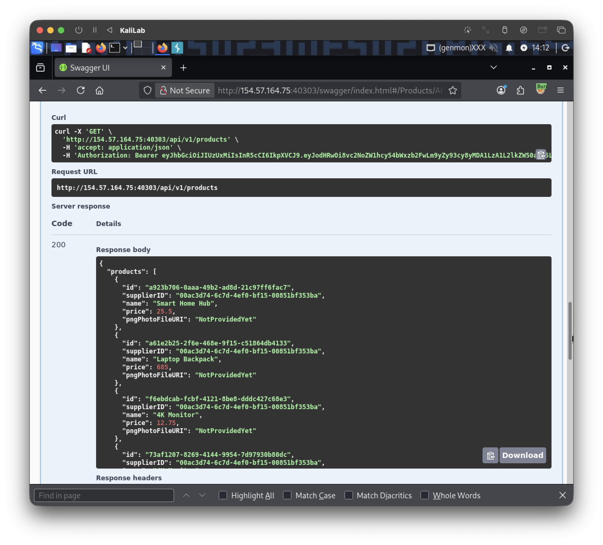Click the page vertical scrollbar thumb
This screenshot has width=603, height=545.
click(x=570, y=331)
